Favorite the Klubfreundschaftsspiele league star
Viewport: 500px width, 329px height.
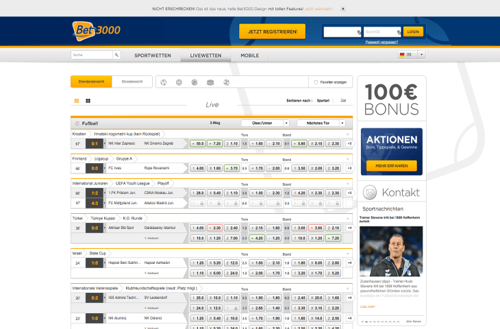tap(347, 289)
